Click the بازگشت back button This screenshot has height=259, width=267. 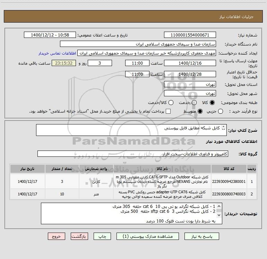(79, 236)
